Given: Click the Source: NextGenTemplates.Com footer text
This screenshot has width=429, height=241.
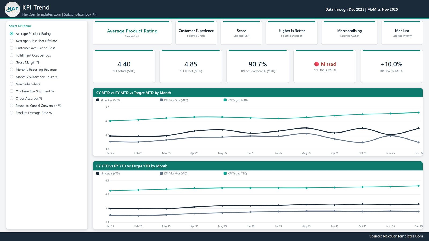Looking at the screenshot, I should point(396,236).
